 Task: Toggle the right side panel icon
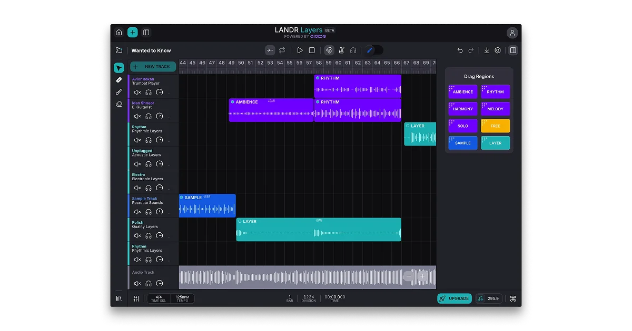513,50
